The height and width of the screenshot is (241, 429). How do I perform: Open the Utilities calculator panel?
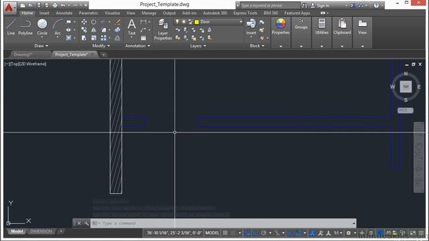coord(322,27)
